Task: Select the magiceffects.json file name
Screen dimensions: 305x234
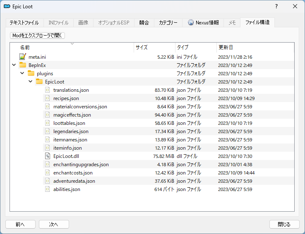Action: [x=72, y=115]
